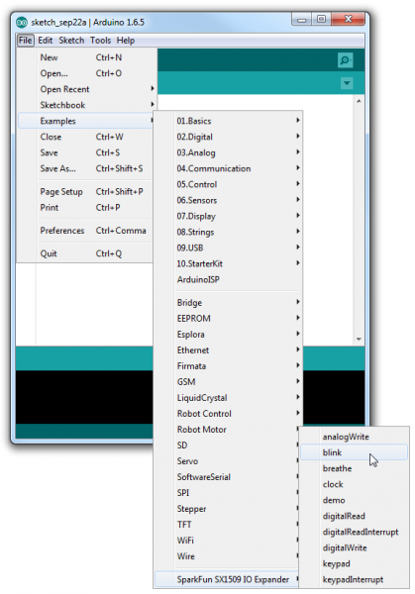Image resolution: width=415 pixels, height=594 pixels.
Task: Open the breathe example sketch
Action: click(x=354, y=468)
